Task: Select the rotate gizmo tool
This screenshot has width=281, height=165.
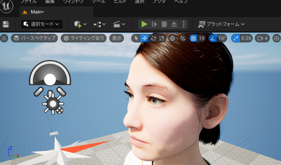Action: click(153, 38)
